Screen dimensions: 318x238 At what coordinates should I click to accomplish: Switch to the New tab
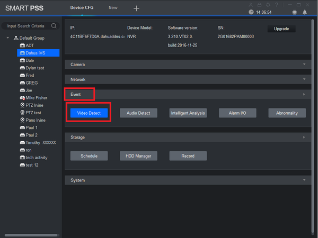pos(113,8)
